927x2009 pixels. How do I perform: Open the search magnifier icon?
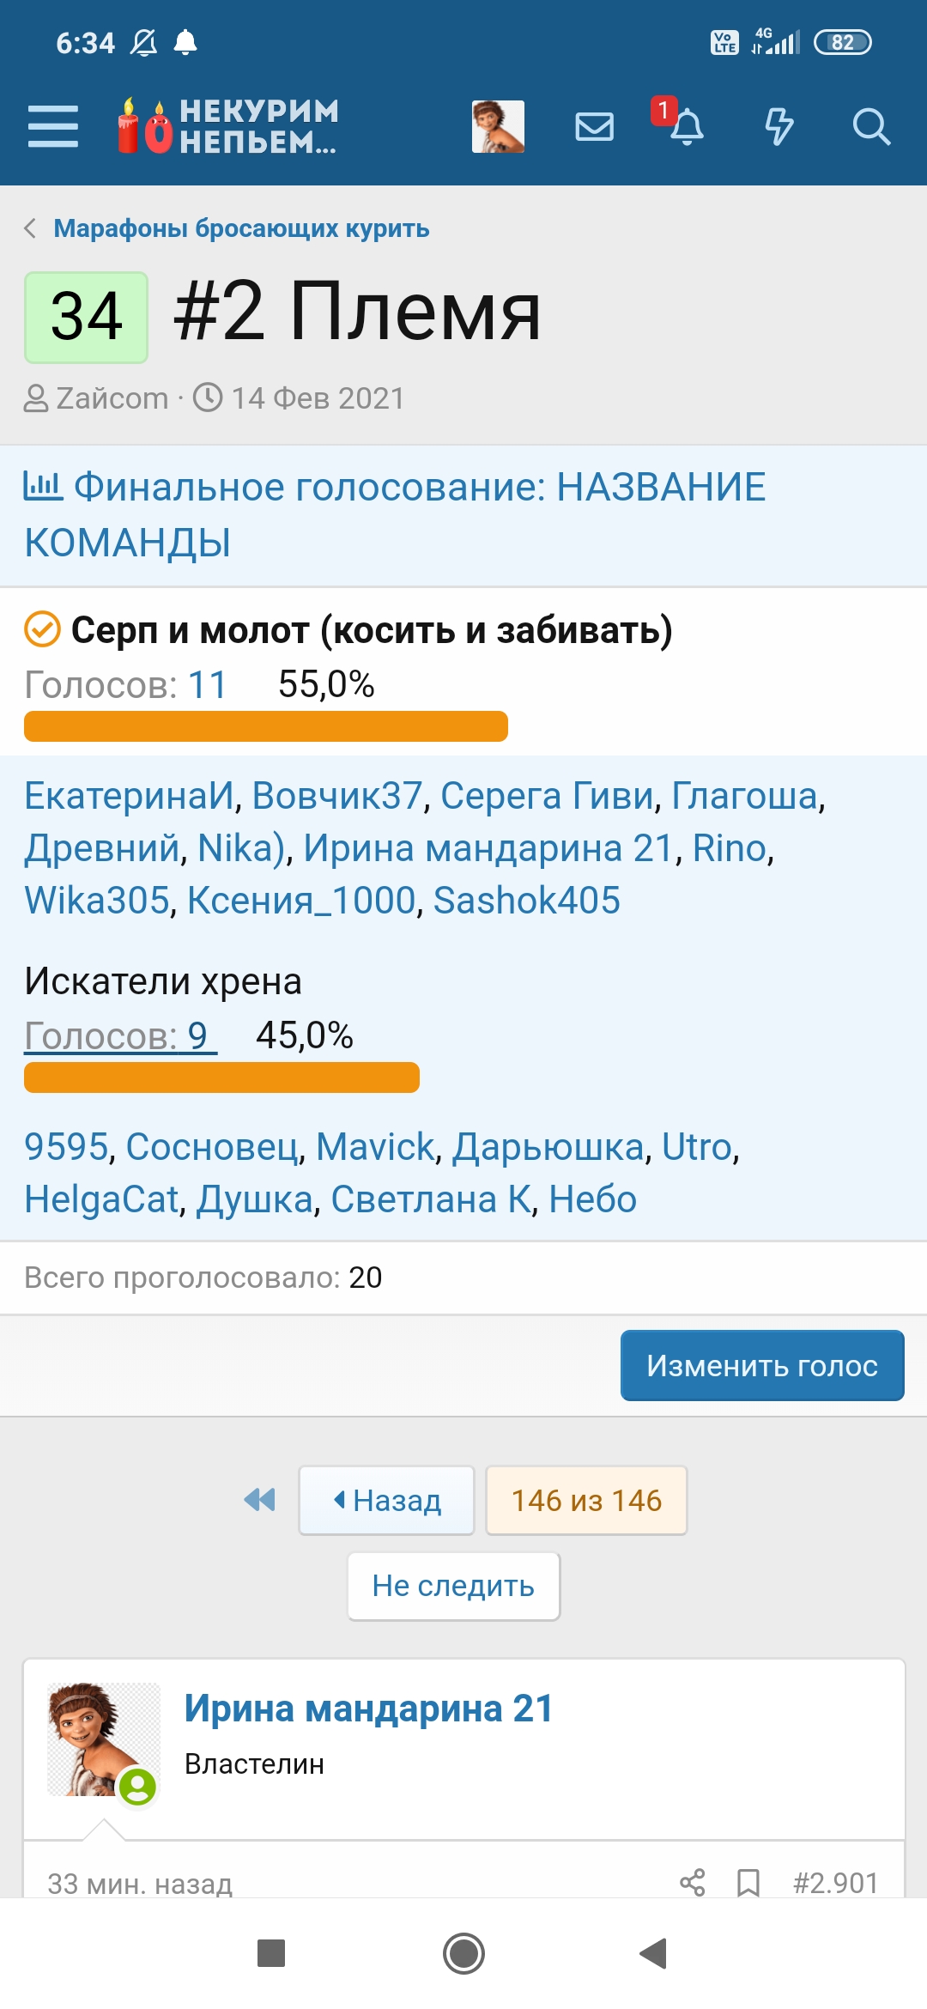click(x=870, y=127)
